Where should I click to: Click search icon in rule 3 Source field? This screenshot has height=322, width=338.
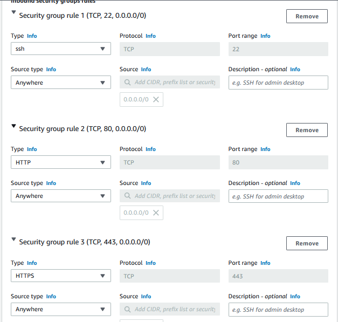click(x=128, y=309)
